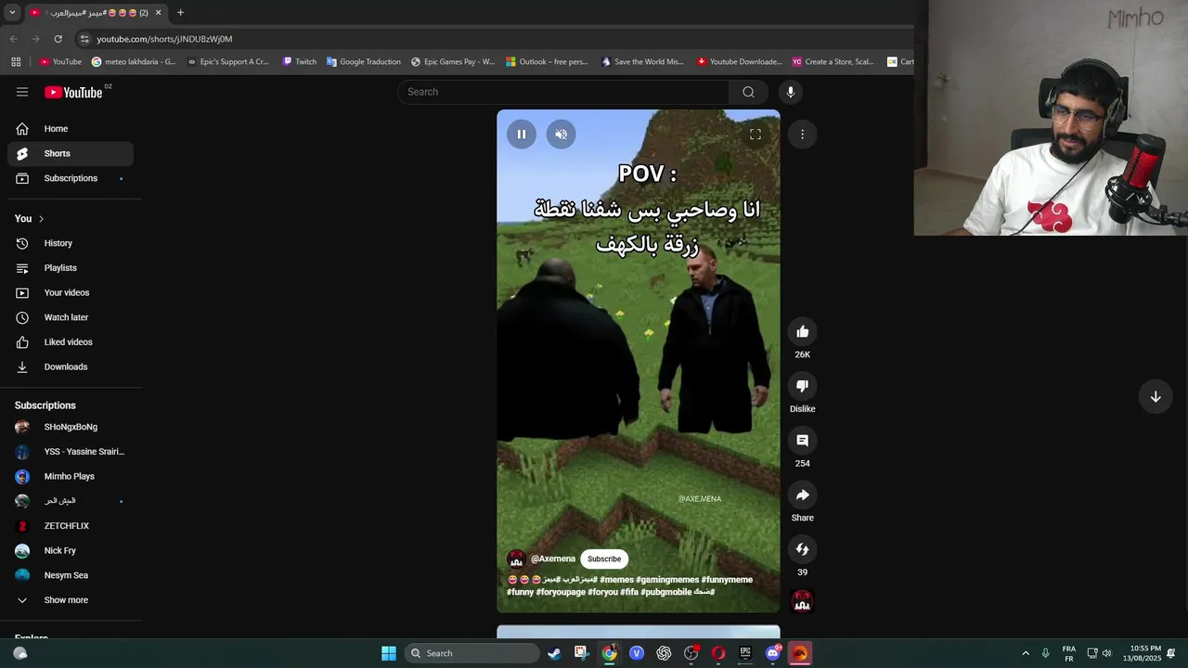
Task: Open the Google Traduction bookmark
Action: 363,62
